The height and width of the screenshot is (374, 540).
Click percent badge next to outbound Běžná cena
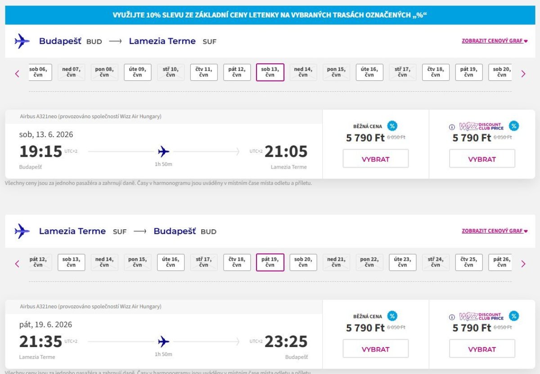(392, 126)
